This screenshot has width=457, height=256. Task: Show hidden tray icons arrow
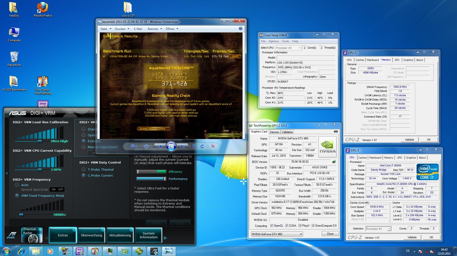414,251
